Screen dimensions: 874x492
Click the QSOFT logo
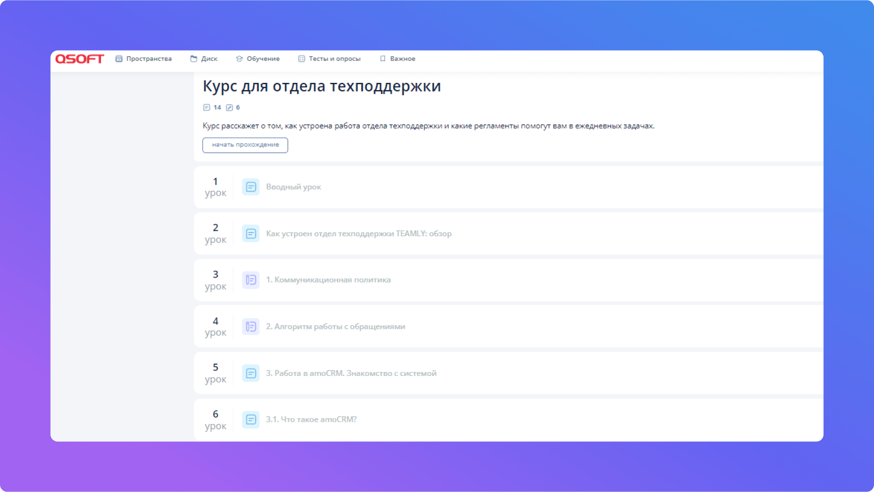click(x=80, y=59)
